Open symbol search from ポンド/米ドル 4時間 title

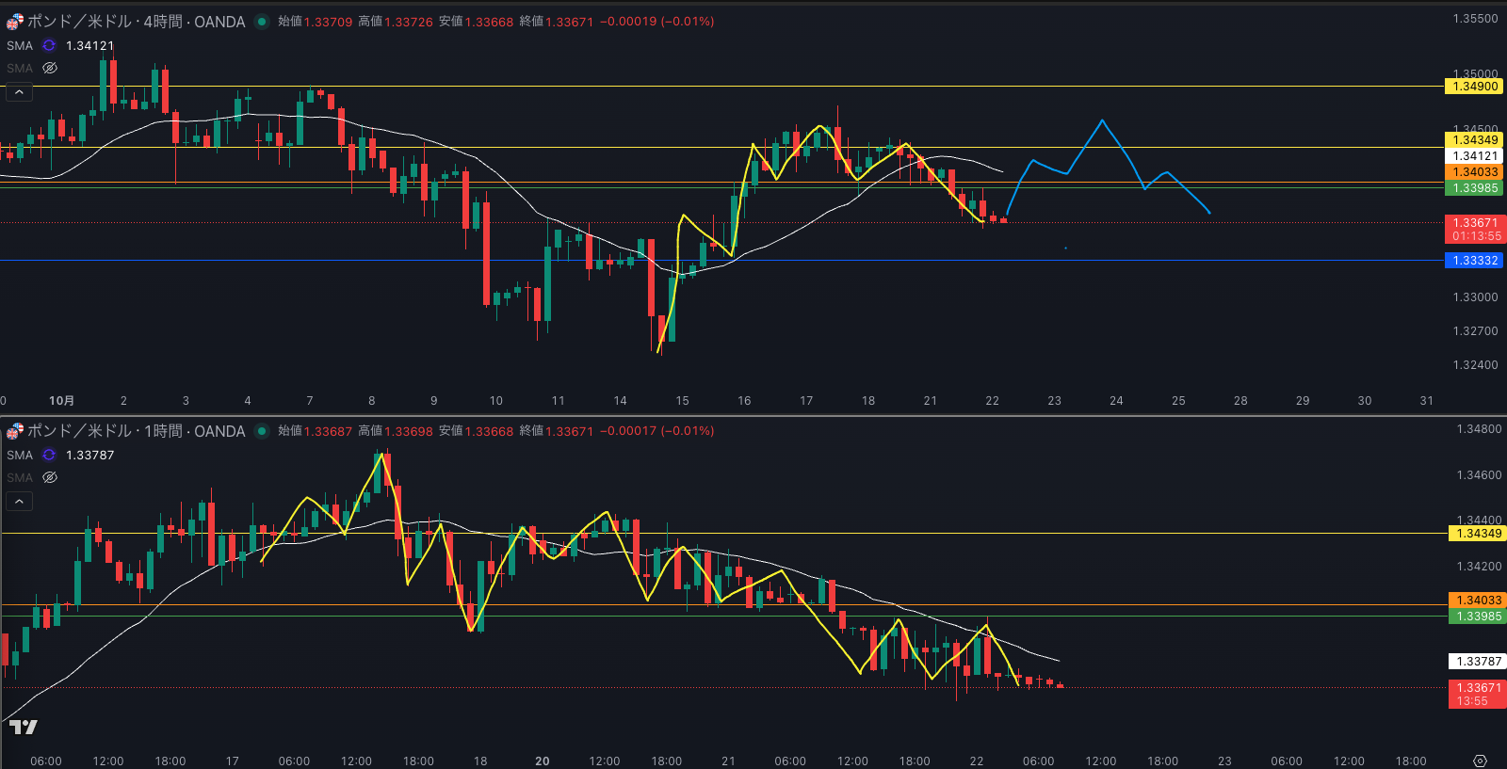pyautogui.click(x=136, y=22)
